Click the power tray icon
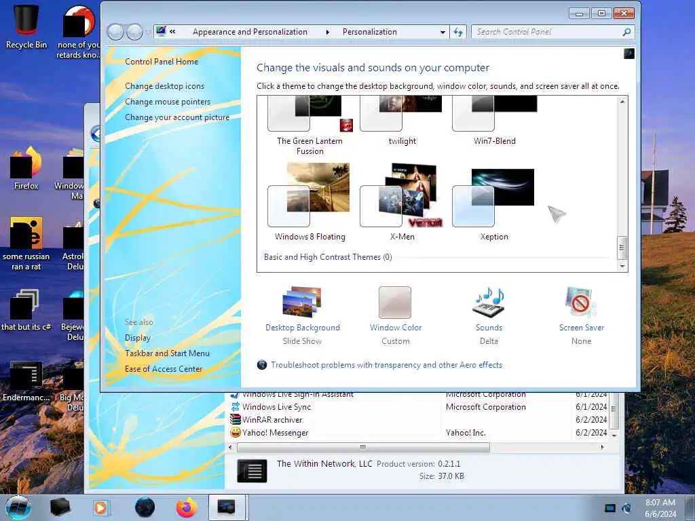 626,508
